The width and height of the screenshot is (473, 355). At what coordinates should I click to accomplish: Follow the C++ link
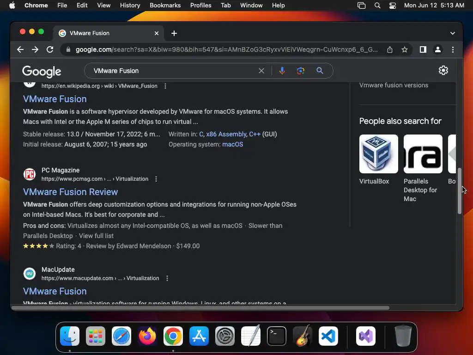click(255, 135)
